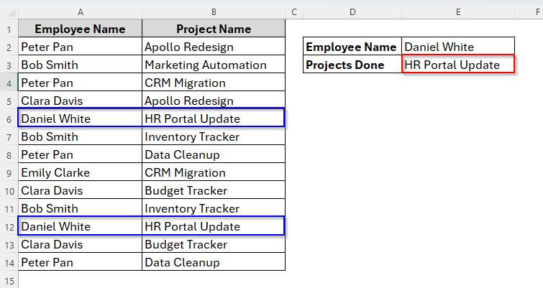Click the red-outlined result cell E3

coord(458,65)
